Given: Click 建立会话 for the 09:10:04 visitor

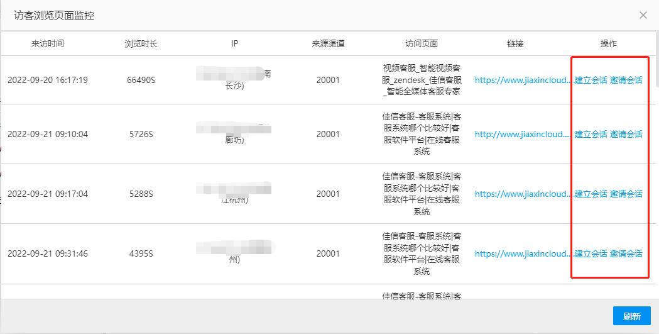Looking at the screenshot, I should coord(591,134).
